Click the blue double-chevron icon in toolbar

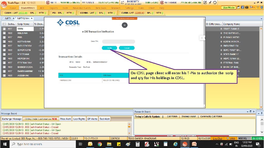coord(262,7)
